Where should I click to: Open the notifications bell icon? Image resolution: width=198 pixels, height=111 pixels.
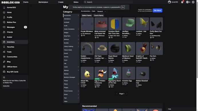coord(182,2)
